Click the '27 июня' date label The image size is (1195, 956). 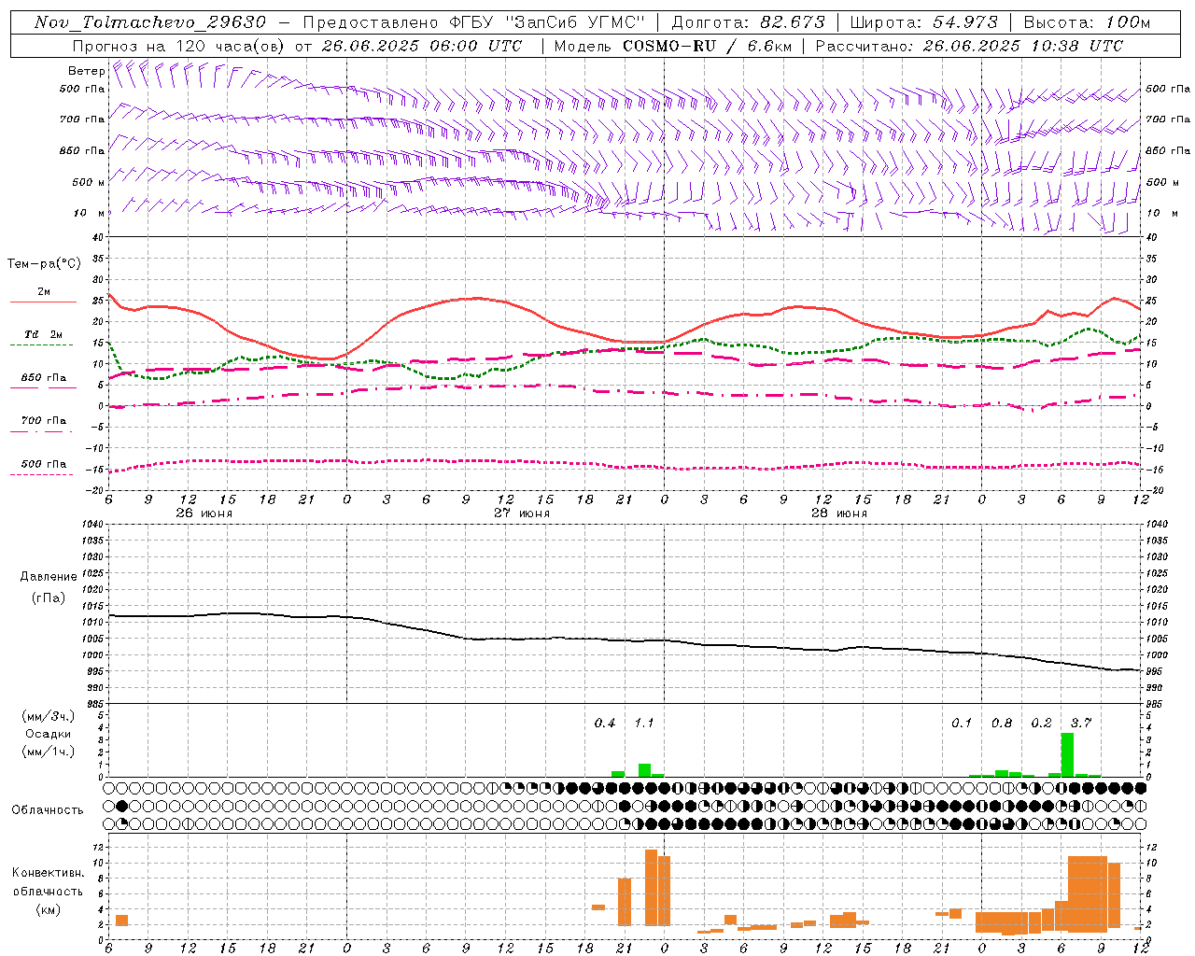coord(522,513)
